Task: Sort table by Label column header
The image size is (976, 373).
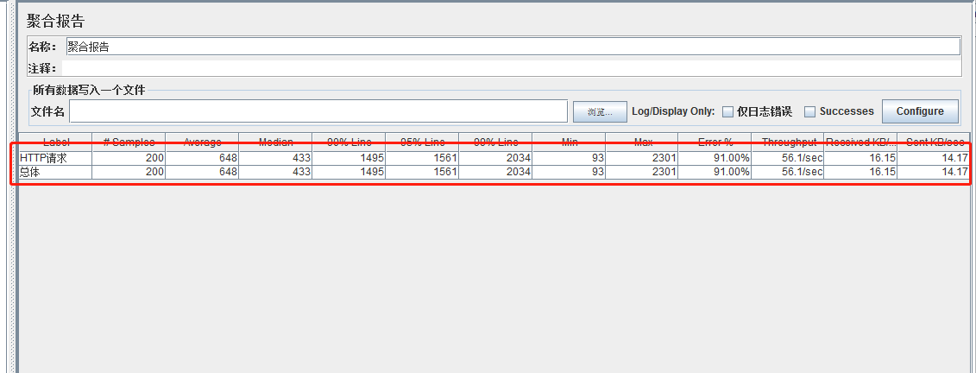Action: (x=55, y=142)
